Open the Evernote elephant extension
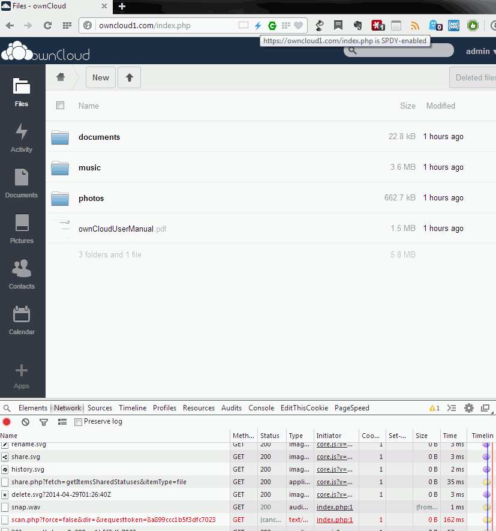Screen dimensions: 496x531 click(x=357, y=25)
